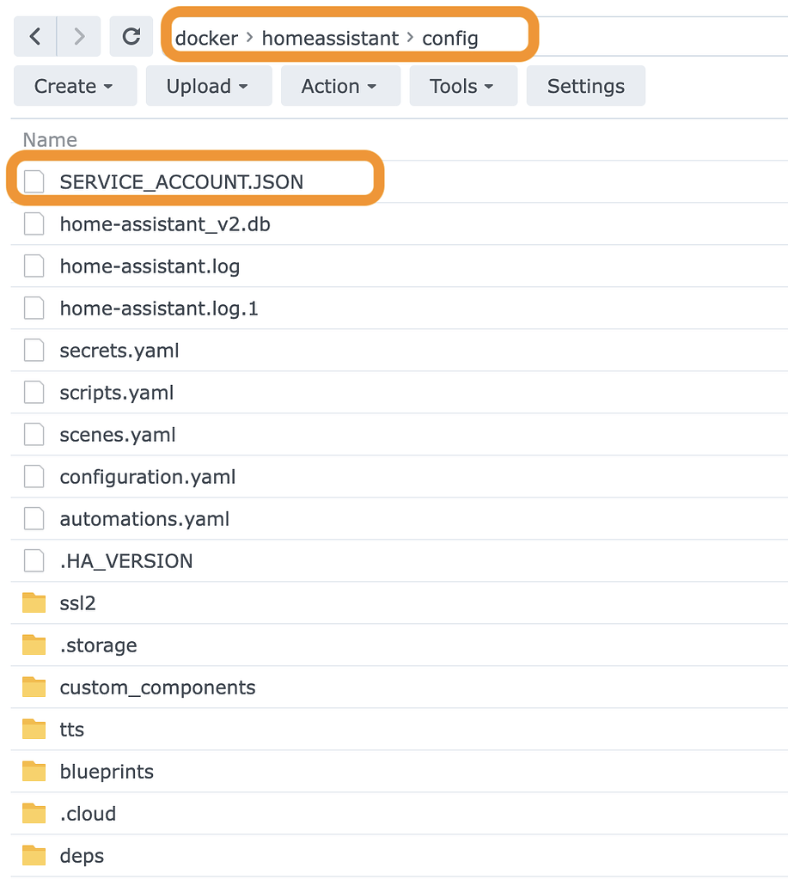Open the Upload dropdown menu
The width and height of the screenshot is (788, 880).
tap(208, 86)
